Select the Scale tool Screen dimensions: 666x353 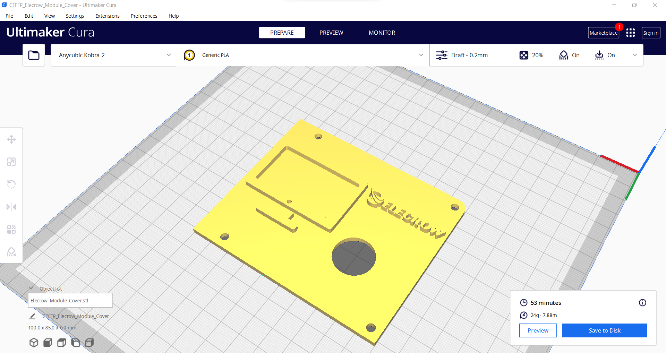point(11,162)
